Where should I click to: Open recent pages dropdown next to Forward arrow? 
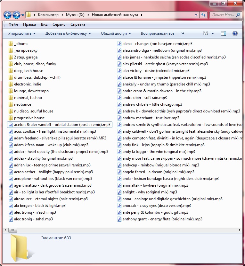23,15
